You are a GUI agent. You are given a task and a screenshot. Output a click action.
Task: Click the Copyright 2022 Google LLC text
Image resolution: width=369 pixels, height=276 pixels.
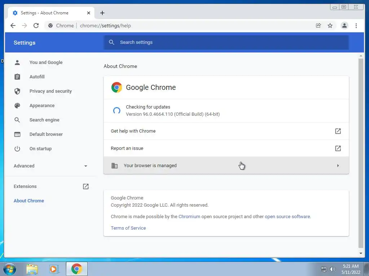[160, 205]
